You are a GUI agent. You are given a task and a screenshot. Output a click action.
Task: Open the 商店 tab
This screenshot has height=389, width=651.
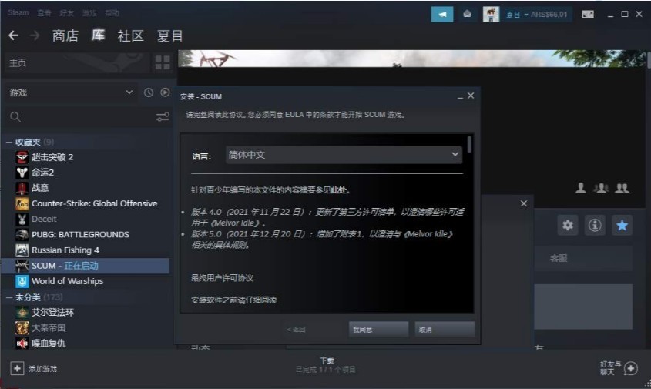pos(65,35)
